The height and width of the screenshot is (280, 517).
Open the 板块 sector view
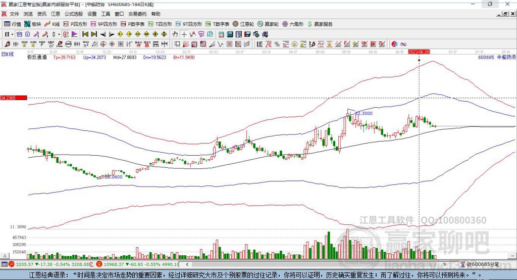click(32, 24)
